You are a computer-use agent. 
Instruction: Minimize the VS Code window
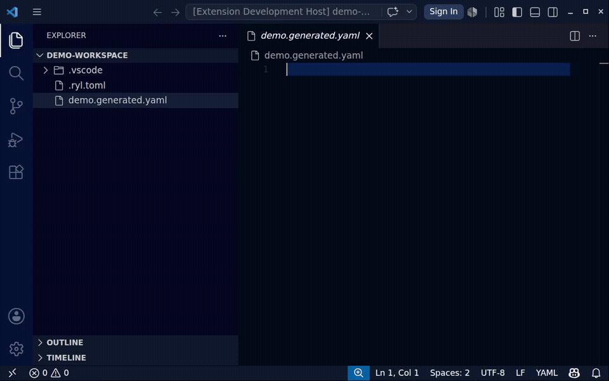(x=570, y=12)
